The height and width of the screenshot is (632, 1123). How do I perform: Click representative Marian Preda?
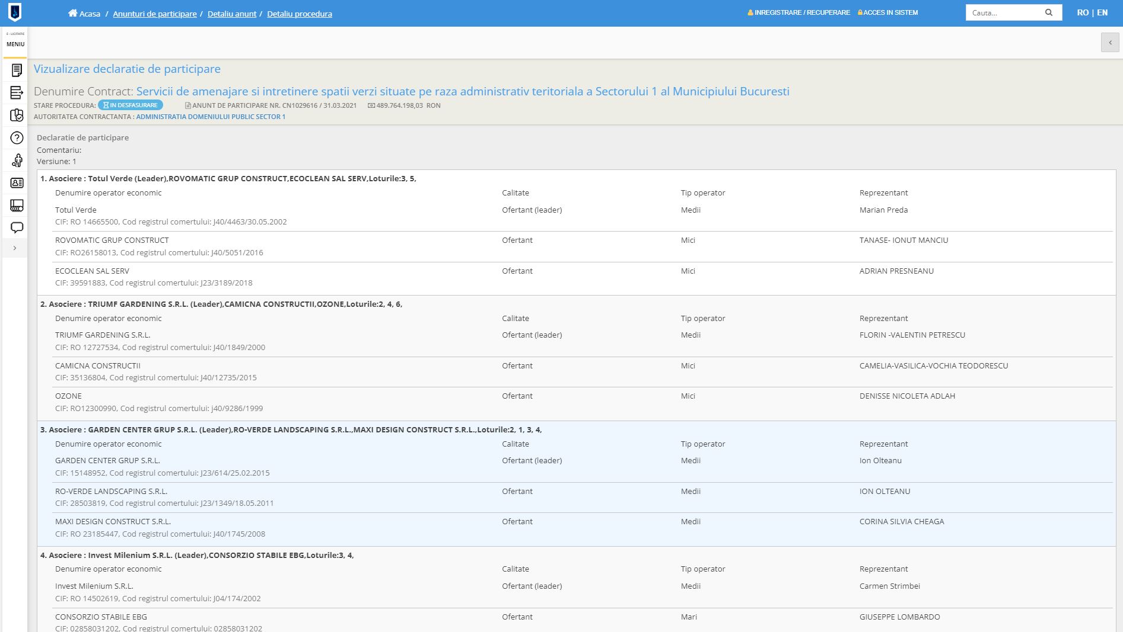click(883, 210)
